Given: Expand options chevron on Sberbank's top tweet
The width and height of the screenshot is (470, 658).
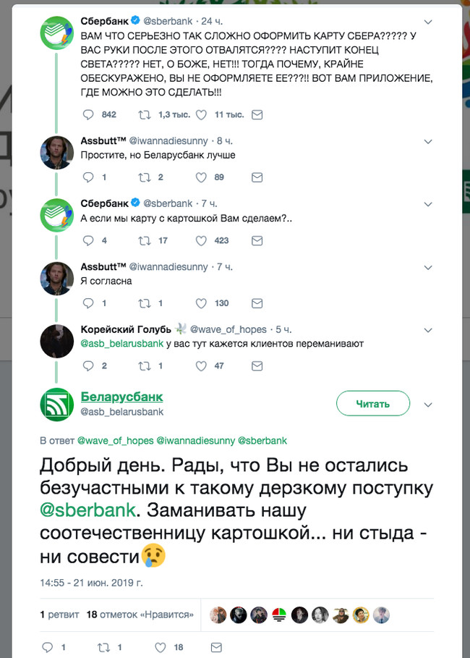Looking at the screenshot, I should 428,21.
